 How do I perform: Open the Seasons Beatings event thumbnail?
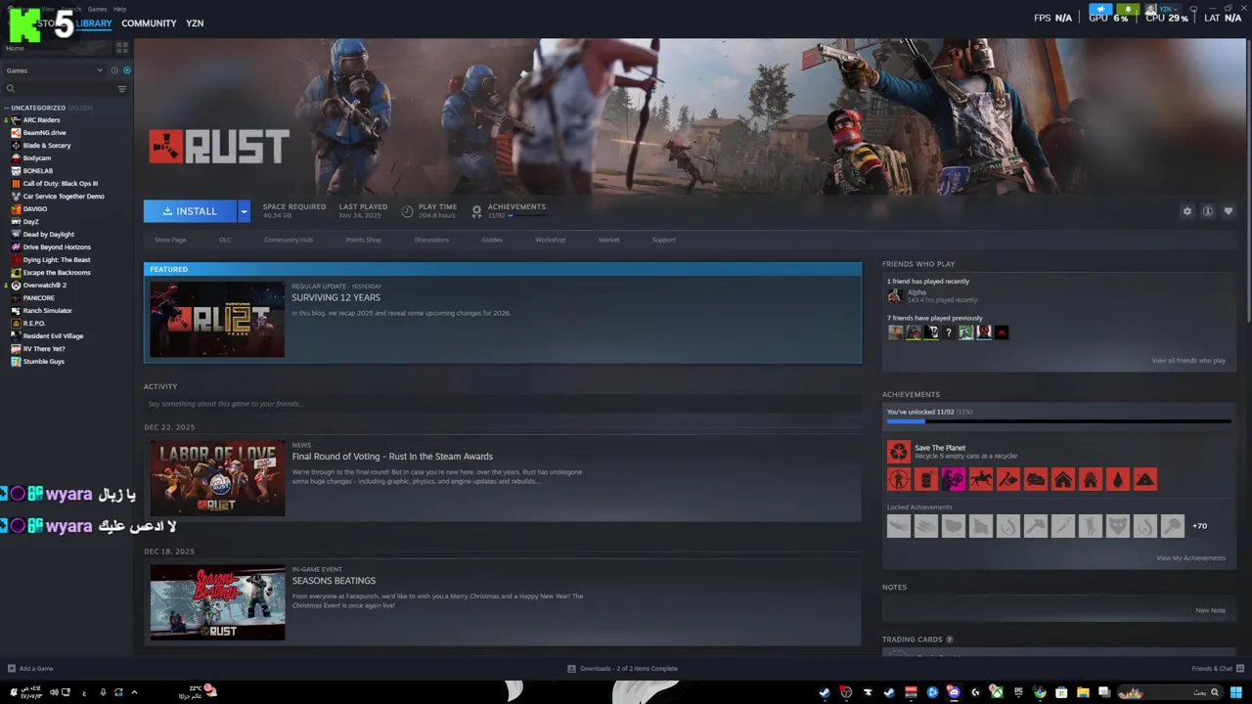point(217,602)
